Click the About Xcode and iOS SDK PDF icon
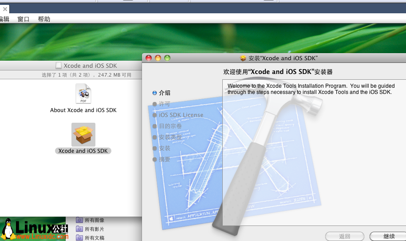Screen dimensions: 406x241 [x=83, y=93]
